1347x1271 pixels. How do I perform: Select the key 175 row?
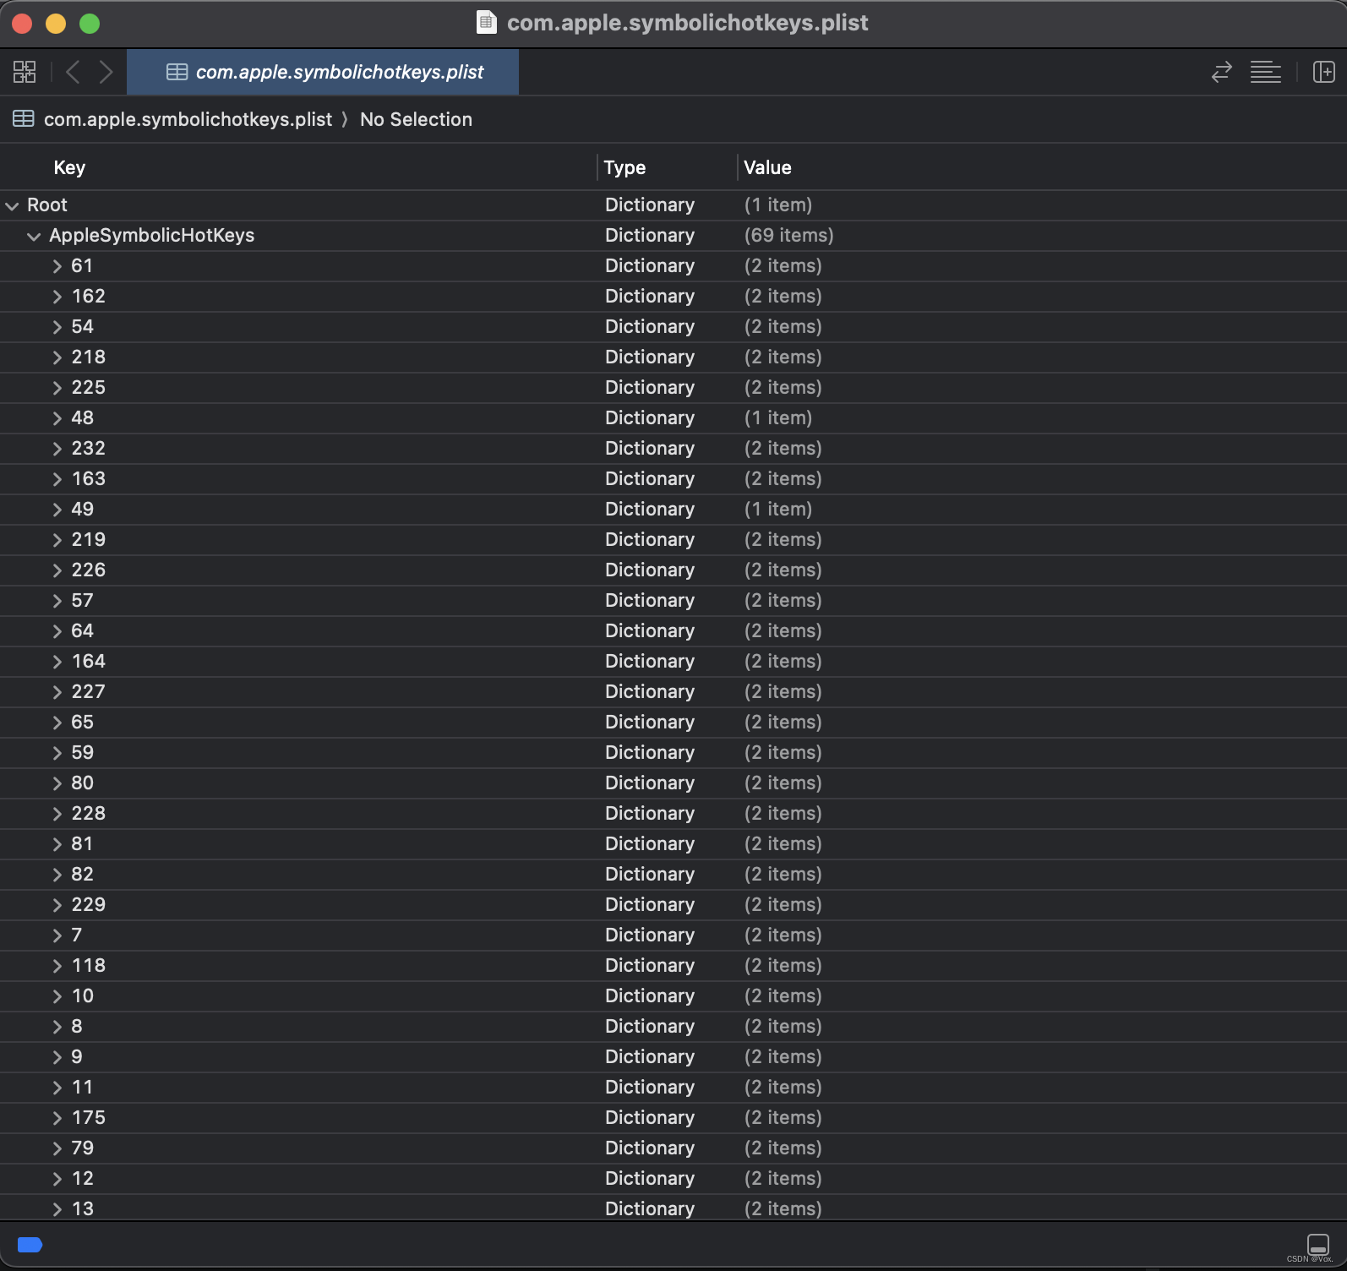pyautogui.click(x=673, y=1118)
